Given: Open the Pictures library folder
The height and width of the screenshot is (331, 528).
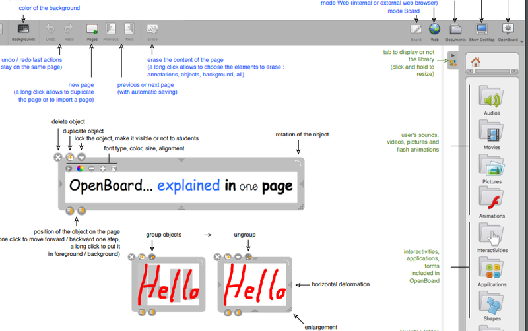Looking at the screenshot, I should coord(492,169).
